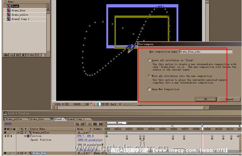242x156 pixels.
Task: Click the trash delete icon in Project panel
Action: click(23, 55)
